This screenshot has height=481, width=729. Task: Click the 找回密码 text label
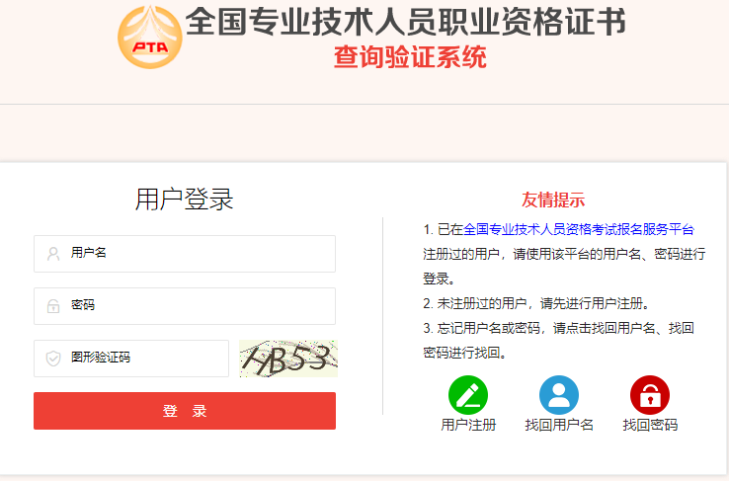[x=650, y=425]
